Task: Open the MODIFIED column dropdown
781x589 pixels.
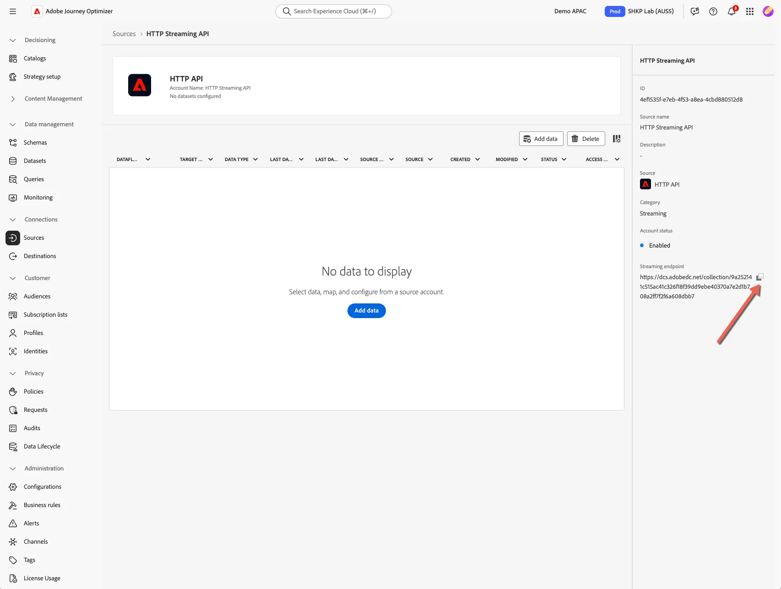Action: click(525, 159)
